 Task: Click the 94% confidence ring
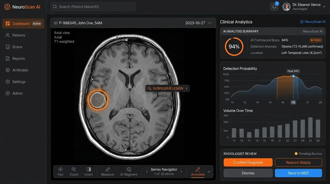coord(234,47)
